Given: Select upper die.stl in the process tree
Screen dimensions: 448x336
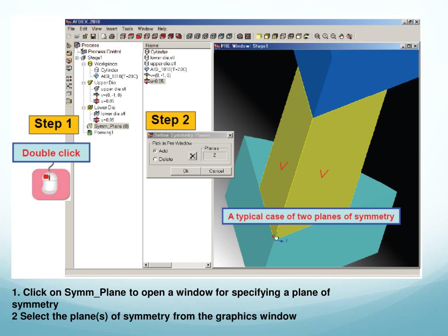Looking at the screenshot, I should (x=113, y=89).
